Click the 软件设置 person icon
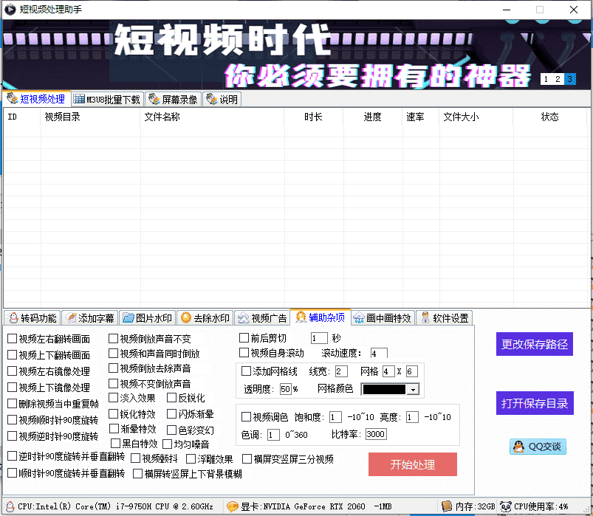 coord(425,317)
